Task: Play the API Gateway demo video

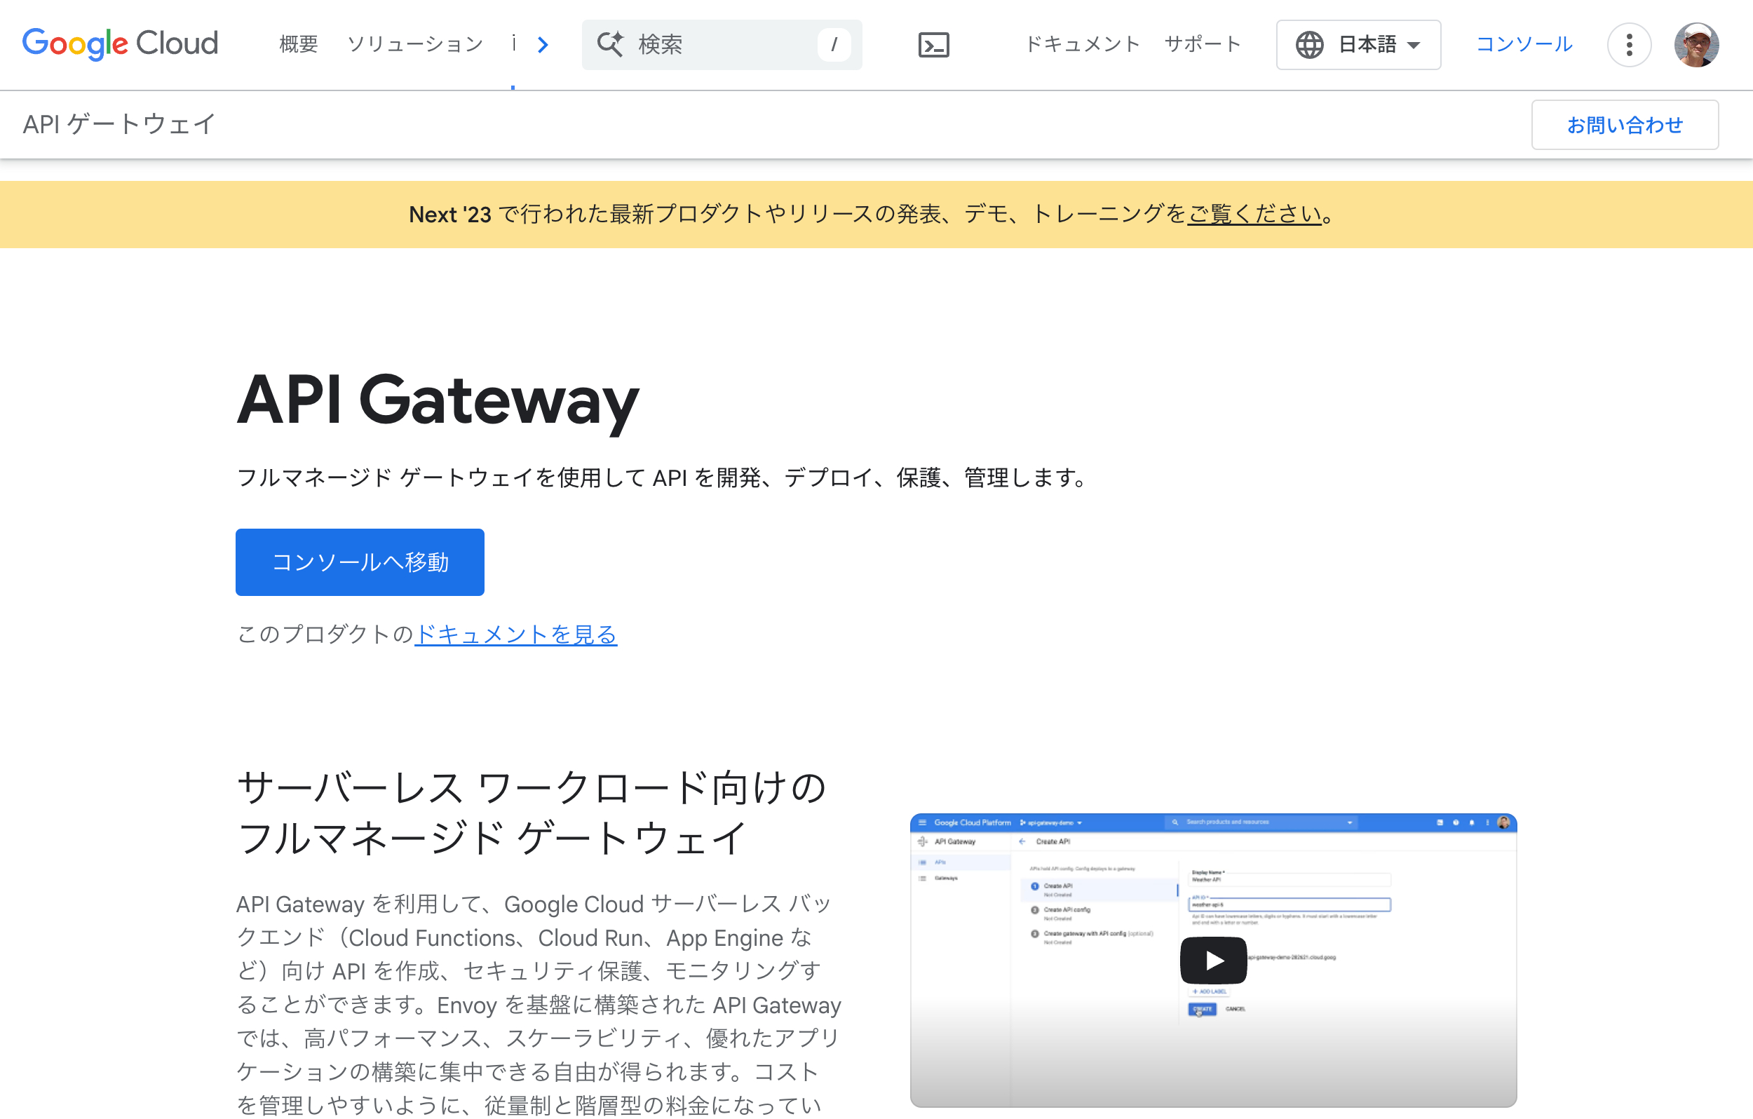Action: pos(1213,961)
